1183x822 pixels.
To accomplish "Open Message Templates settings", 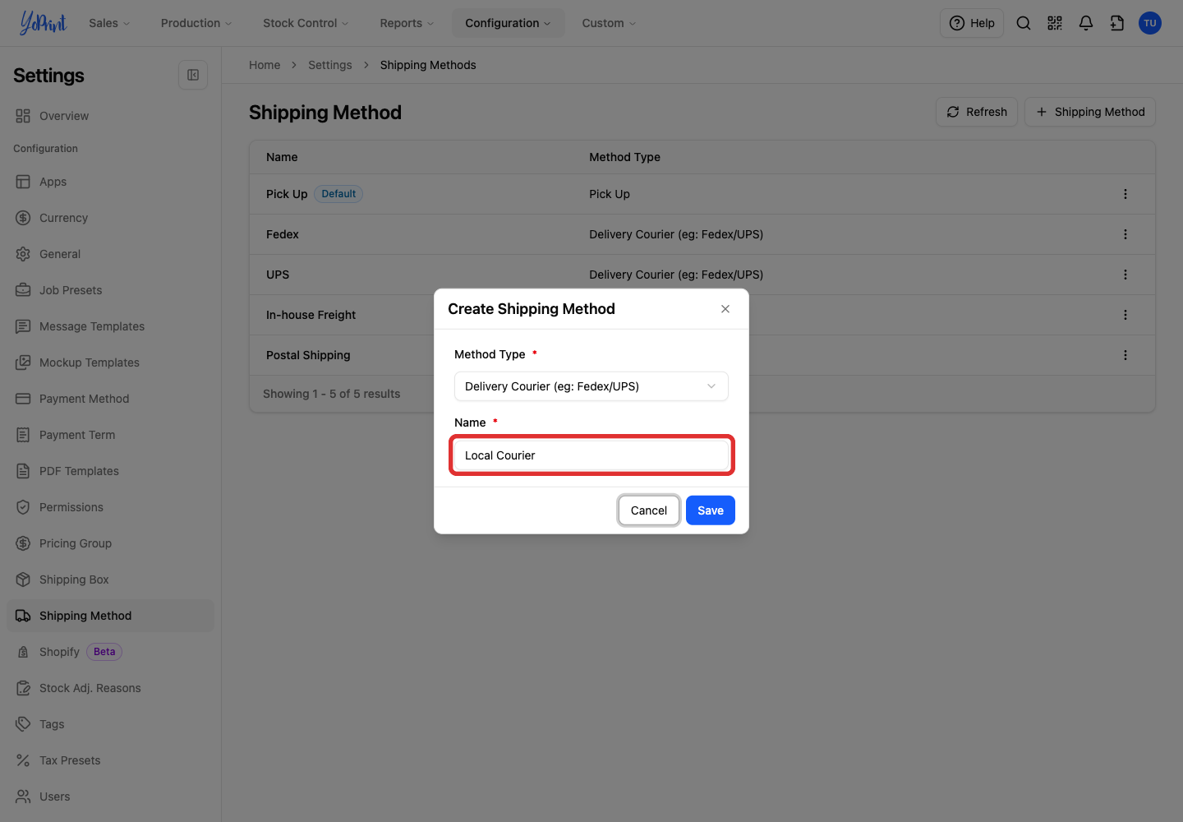I will pyautogui.click(x=110, y=326).
